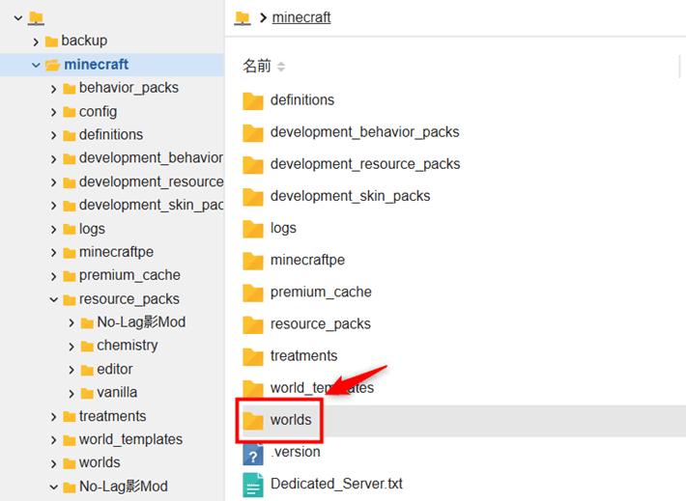Select the vanilla folder in tree
686x501 pixels.
tap(116, 393)
